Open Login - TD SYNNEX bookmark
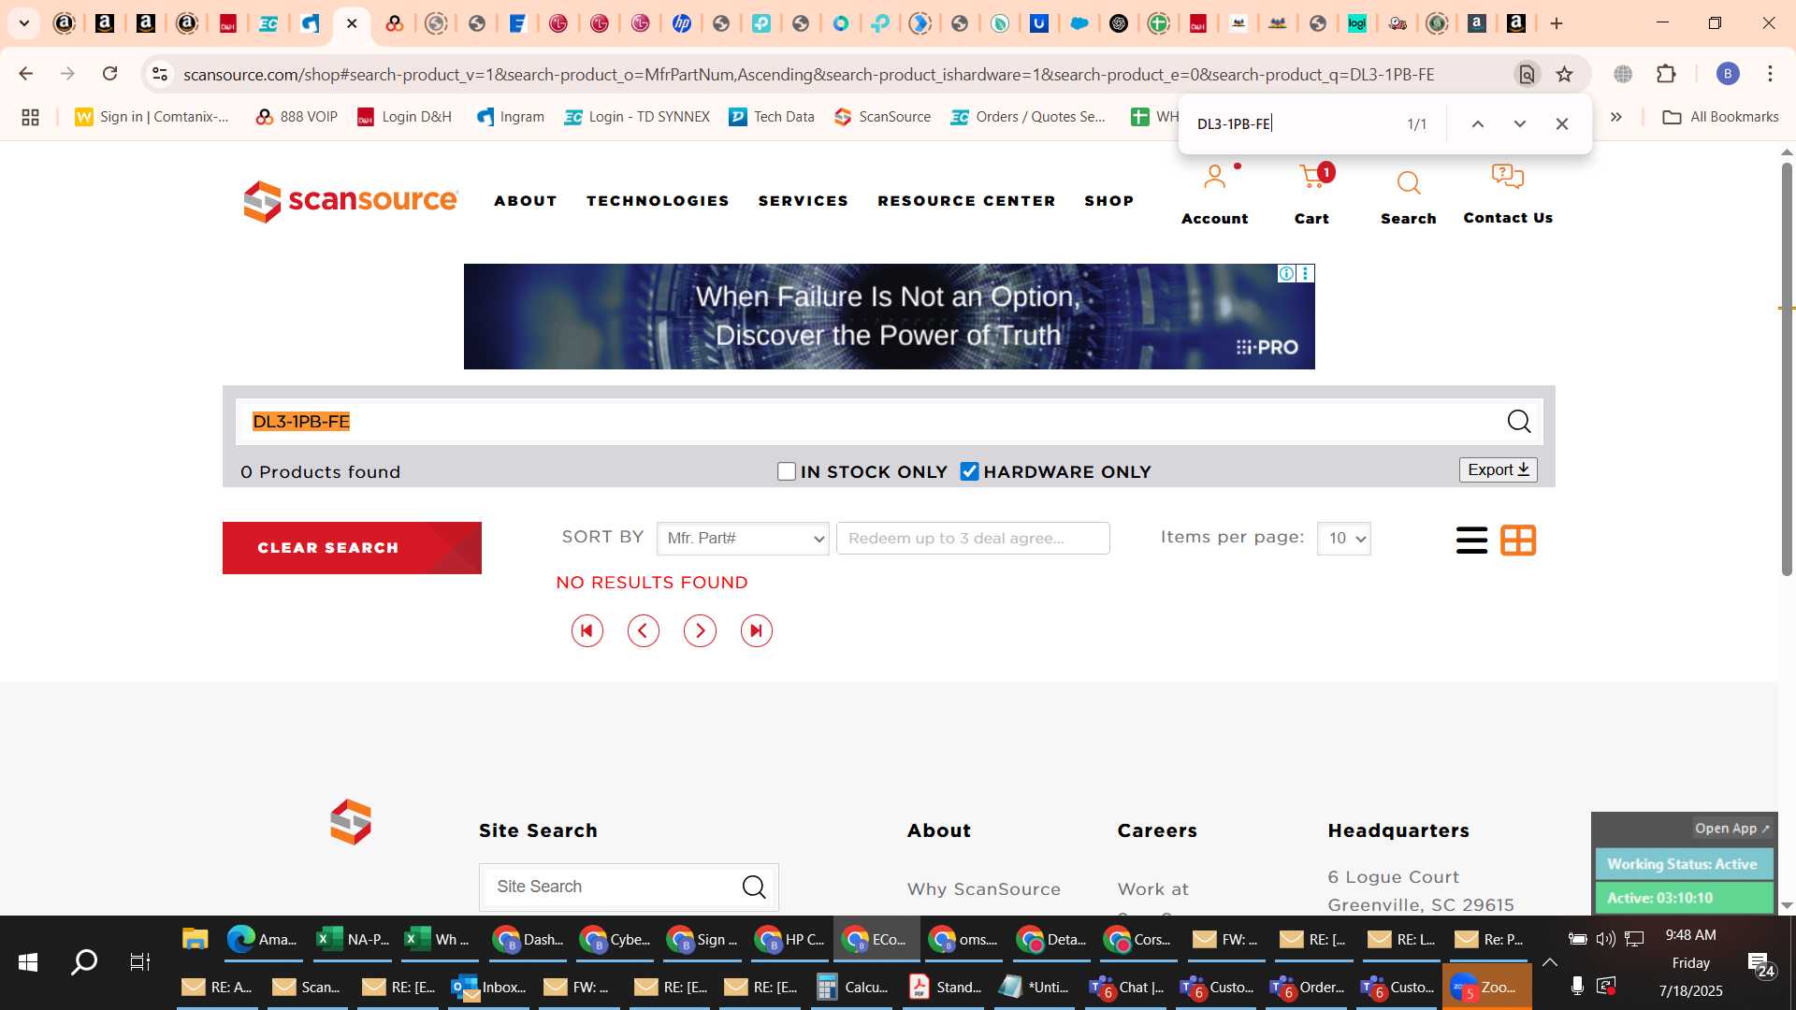 point(637,117)
